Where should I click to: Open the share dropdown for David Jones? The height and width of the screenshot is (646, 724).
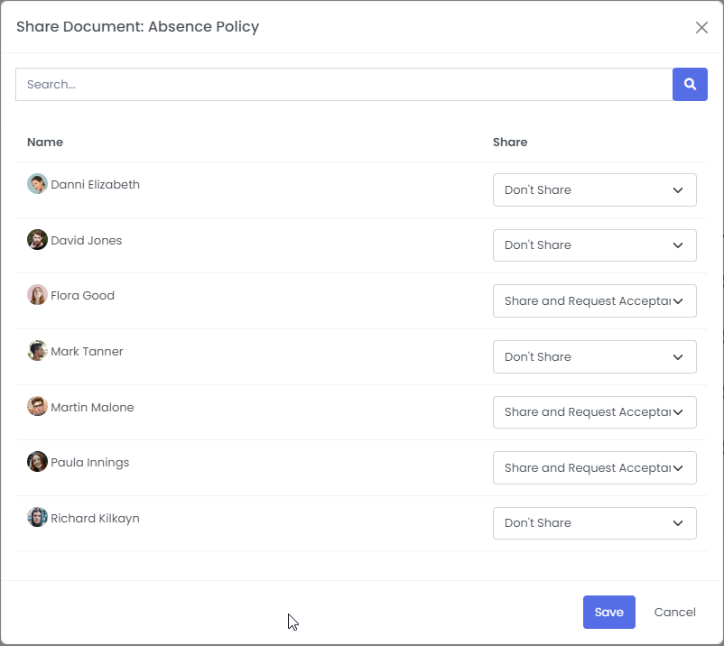click(x=594, y=245)
